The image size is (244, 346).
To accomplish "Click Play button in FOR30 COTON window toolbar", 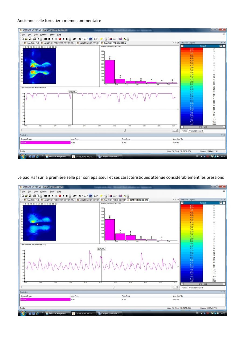I will click(63, 39).
